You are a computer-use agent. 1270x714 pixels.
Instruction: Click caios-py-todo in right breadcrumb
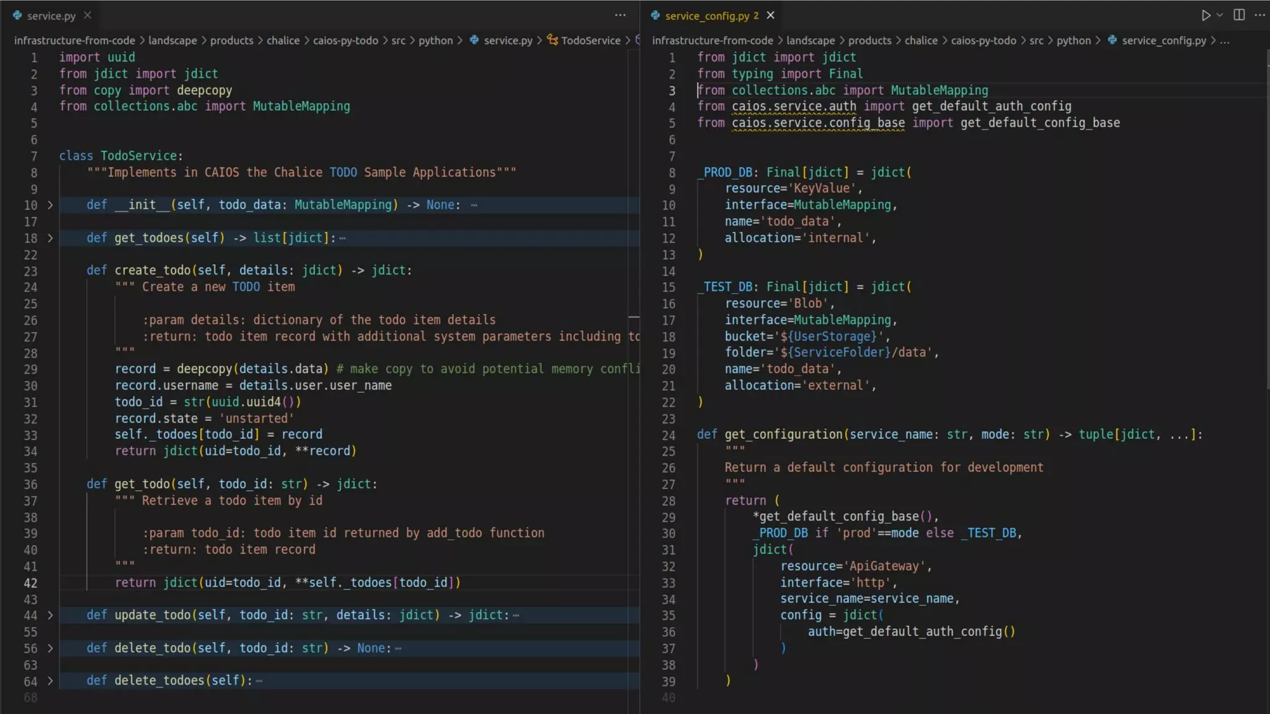click(984, 40)
